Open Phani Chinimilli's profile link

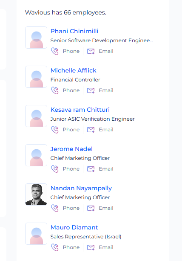(74, 31)
